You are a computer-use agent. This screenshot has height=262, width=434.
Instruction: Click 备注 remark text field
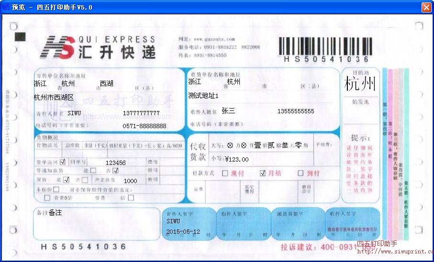(x=97, y=224)
